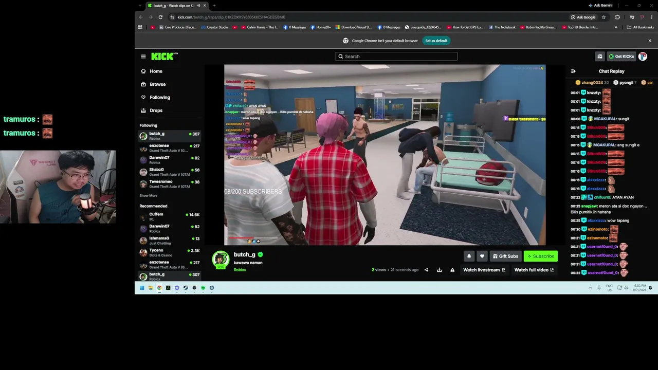Toggle the theatre layout icon in header
Image resolution: width=658 pixels, height=370 pixels.
tap(599, 57)
